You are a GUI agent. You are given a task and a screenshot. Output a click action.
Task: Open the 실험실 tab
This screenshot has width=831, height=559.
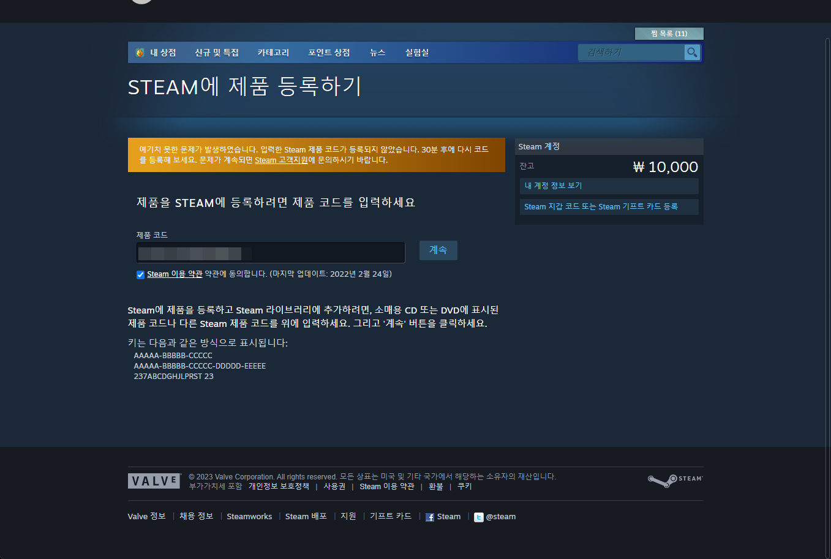pos(417,53)
